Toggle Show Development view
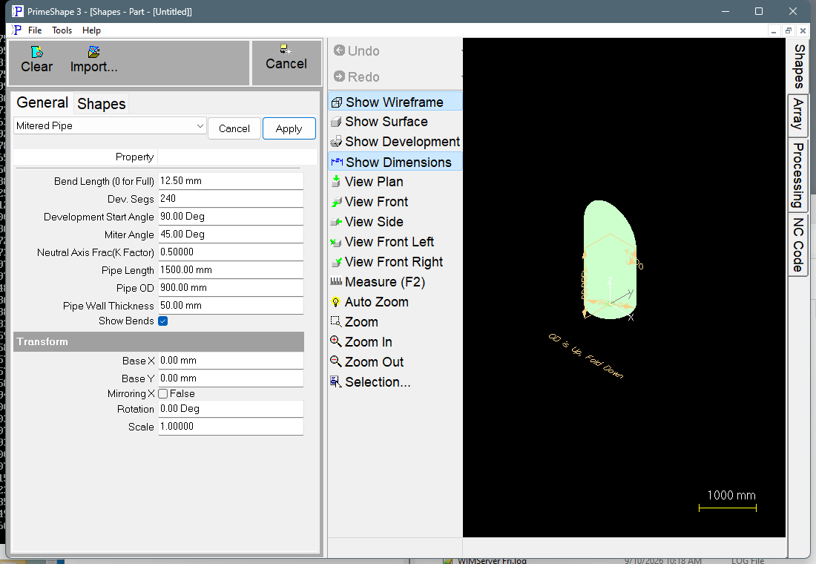The height and width of the screenshot is (564, 816). [x=395, y=142]
